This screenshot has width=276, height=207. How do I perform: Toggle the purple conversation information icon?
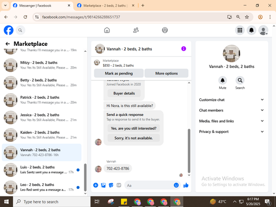(x=184, y=49)
